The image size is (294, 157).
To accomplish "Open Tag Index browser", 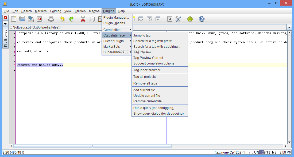I will coord(160,70).
